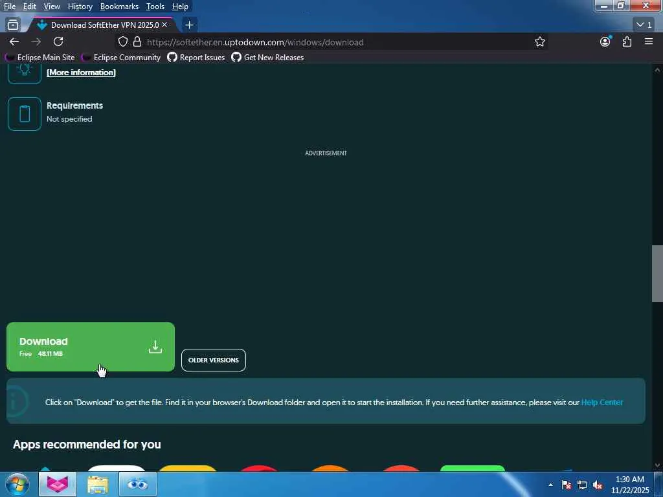The width and height of the screenshot is (663, 497).
Task: Click the page vertical scrollbar thumb
Action: click(657, 274)
